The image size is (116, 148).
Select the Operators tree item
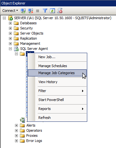(x=34, y=130)
